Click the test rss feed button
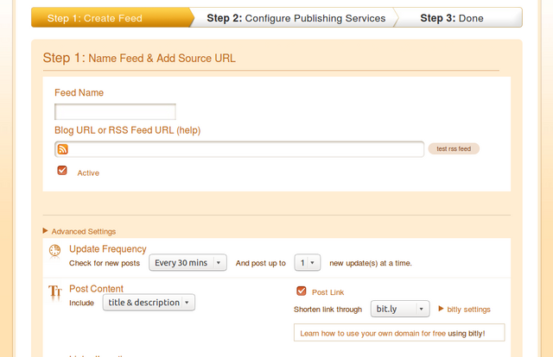Image resolution: width=553 pixels, height=357 pixels. click(454, 148)
